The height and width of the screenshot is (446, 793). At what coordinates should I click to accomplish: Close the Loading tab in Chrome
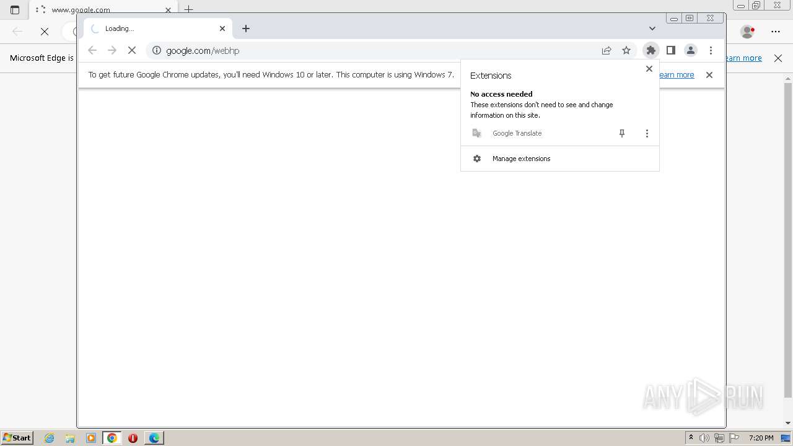pyautogui.click(x=222, y=28)
